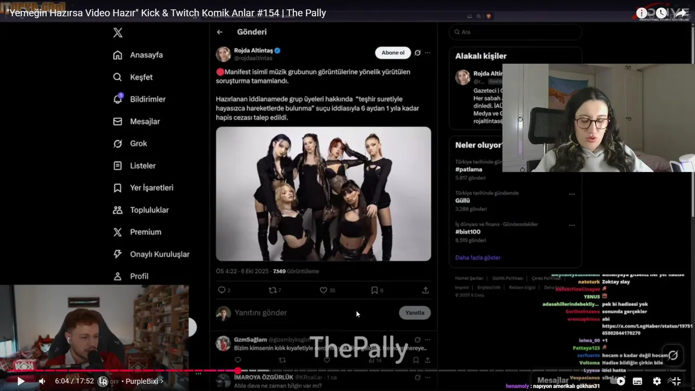Open Grok from the sidebar

(x=130, y=143)
